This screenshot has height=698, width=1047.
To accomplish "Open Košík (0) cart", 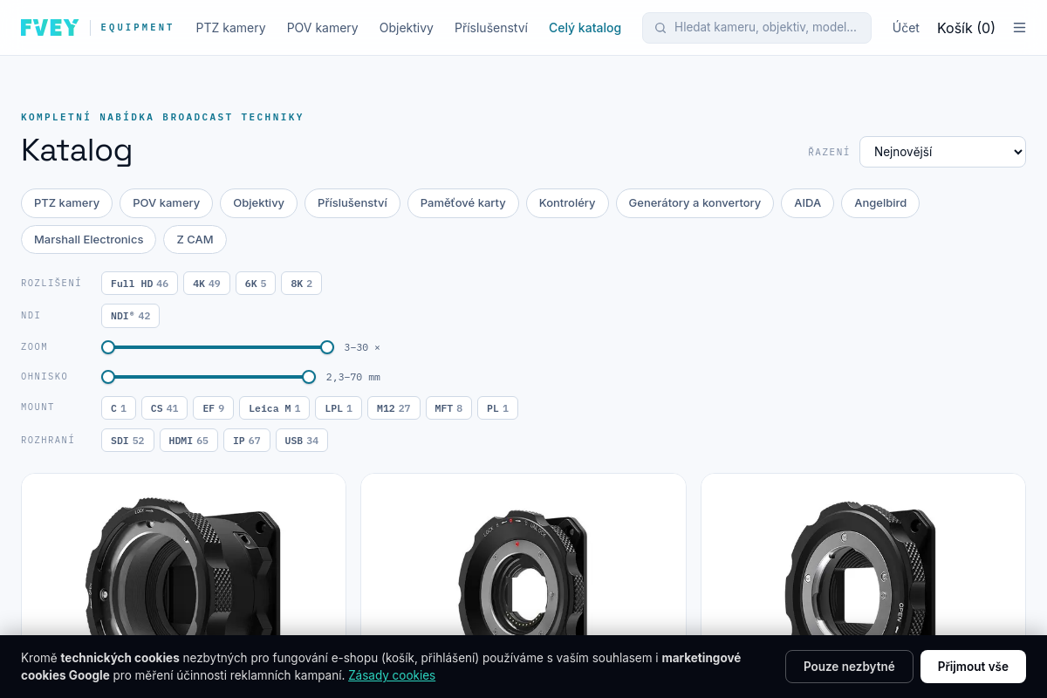I will point(966,28).
